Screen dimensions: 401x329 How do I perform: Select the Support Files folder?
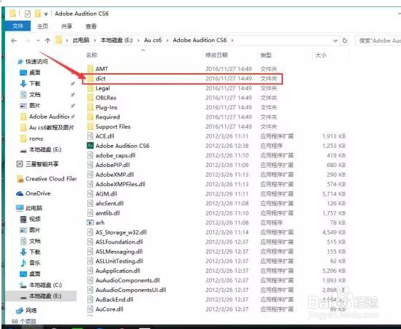click(113, 126)
